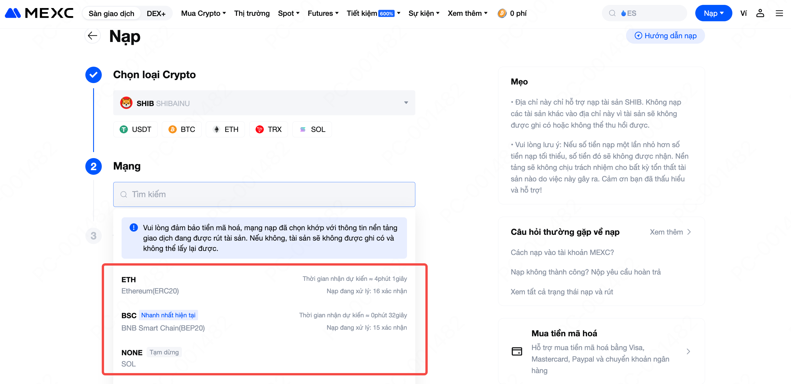The image size is (791, 384).
Task: Select BSC BNB Smart Chain(BEP20) network
Action: coord(264,321)
